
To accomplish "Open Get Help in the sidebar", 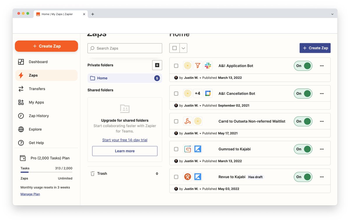I will click(46, 143).
